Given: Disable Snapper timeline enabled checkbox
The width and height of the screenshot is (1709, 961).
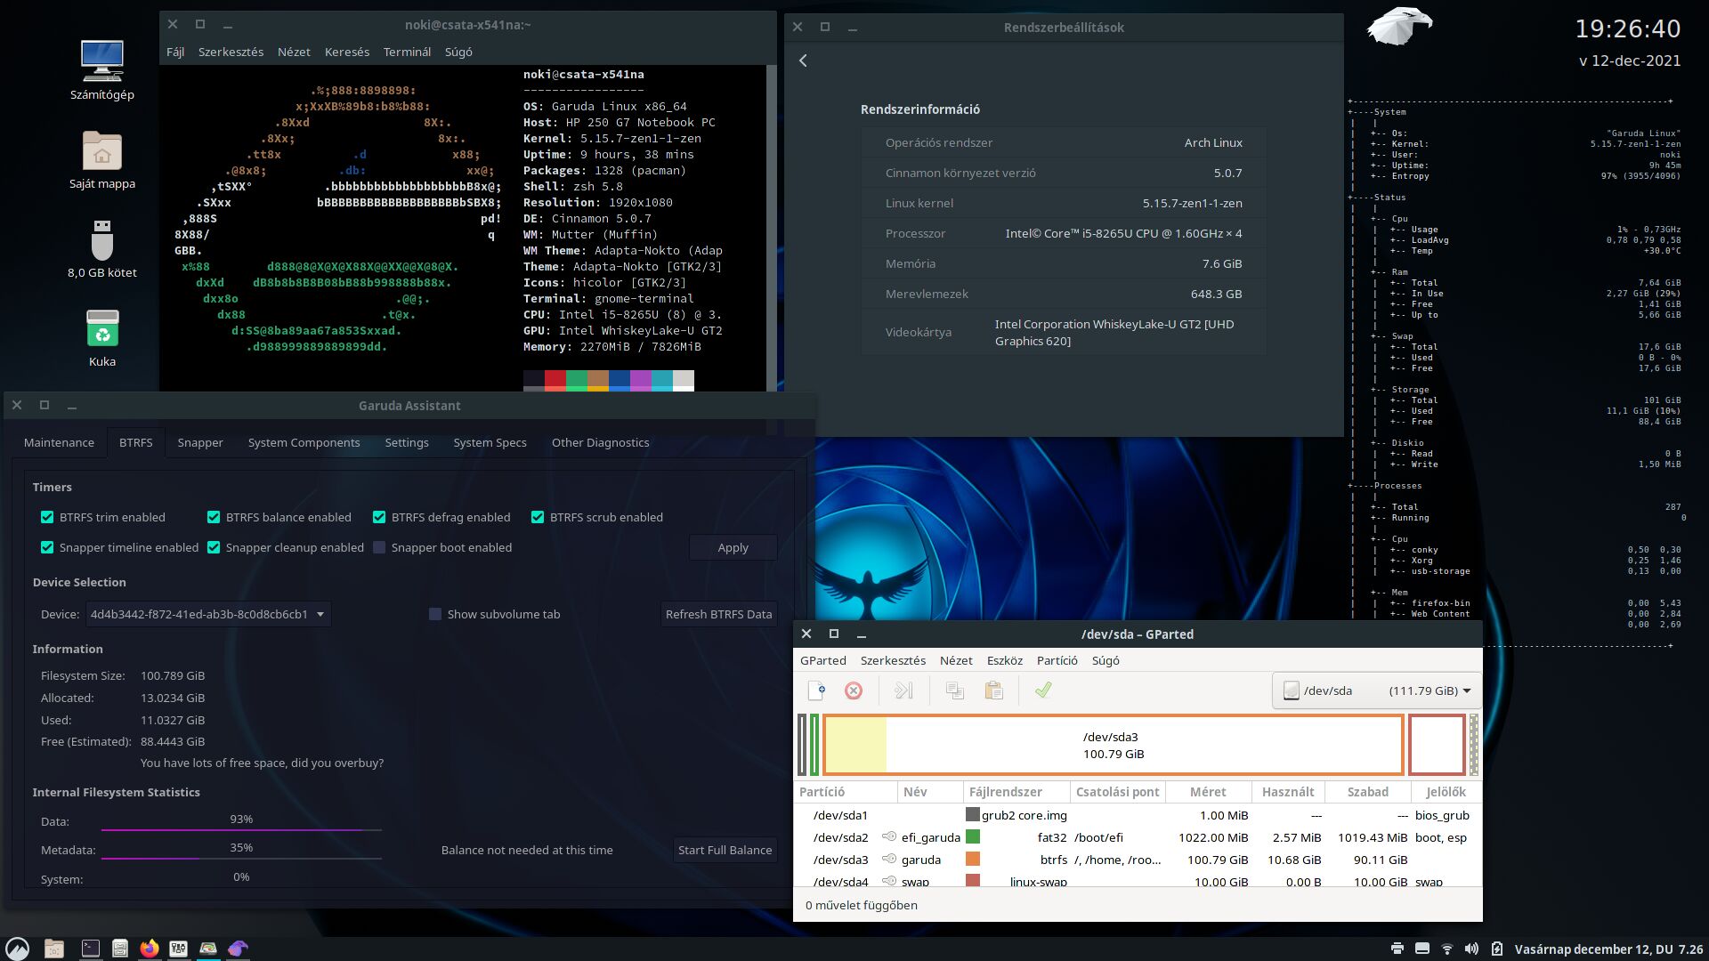Looking at the screenshot, I should tap(47, 547).
